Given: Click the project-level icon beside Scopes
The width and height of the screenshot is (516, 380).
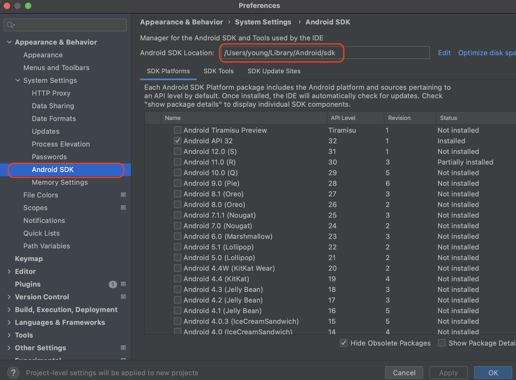Looking at the screenshot, I should click(x=123, y=208).
